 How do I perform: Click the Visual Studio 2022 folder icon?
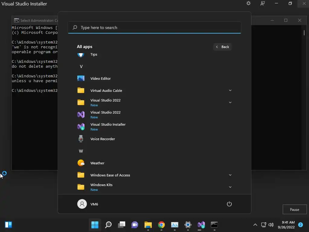pyautogui.click(x=81, y=102)
